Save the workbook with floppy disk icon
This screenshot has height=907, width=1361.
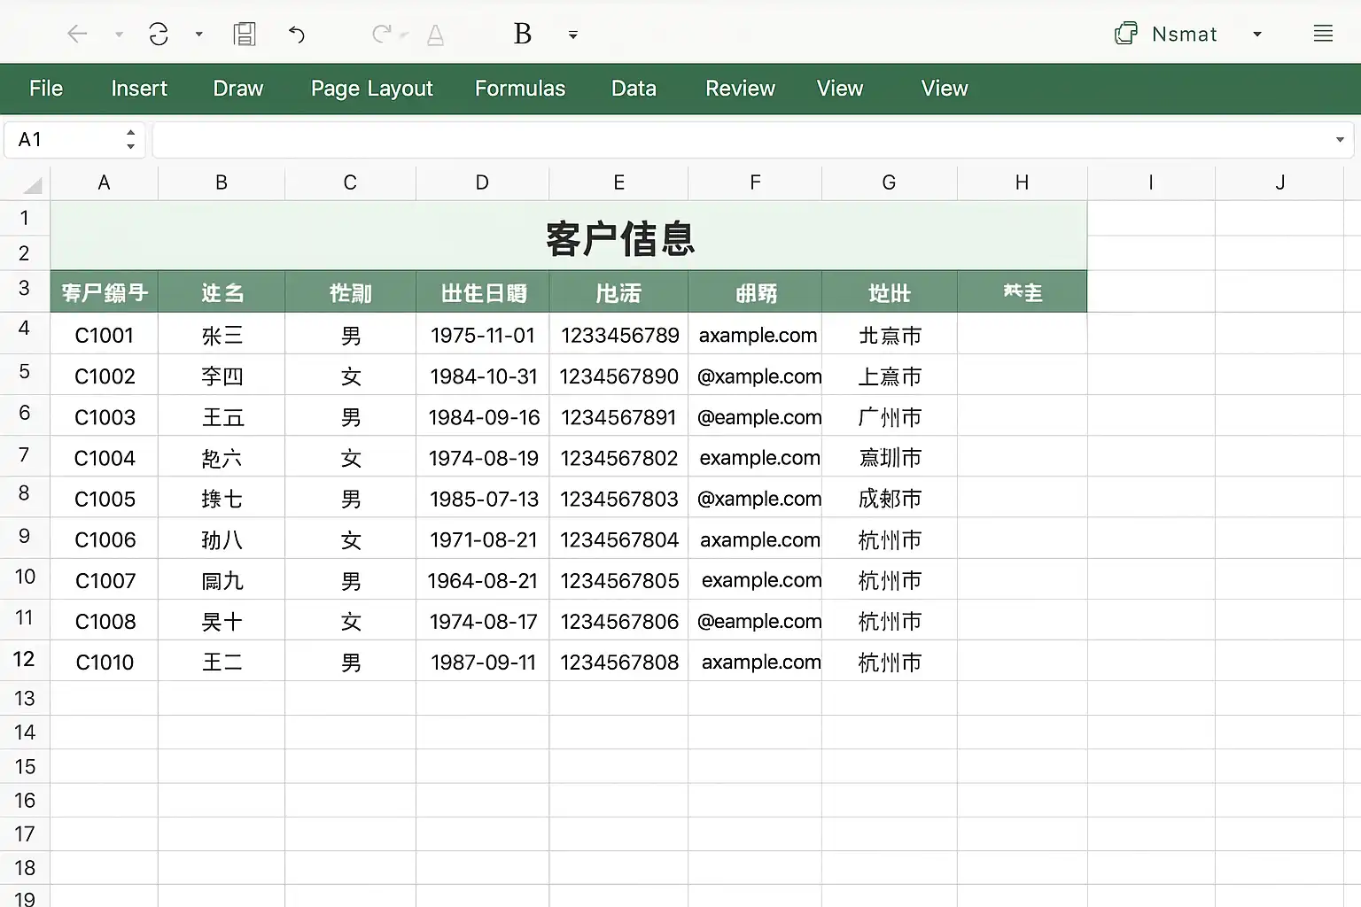245,35
